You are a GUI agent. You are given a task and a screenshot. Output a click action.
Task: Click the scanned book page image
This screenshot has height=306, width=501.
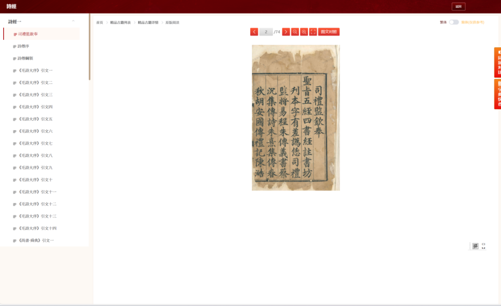click(296, 118)
